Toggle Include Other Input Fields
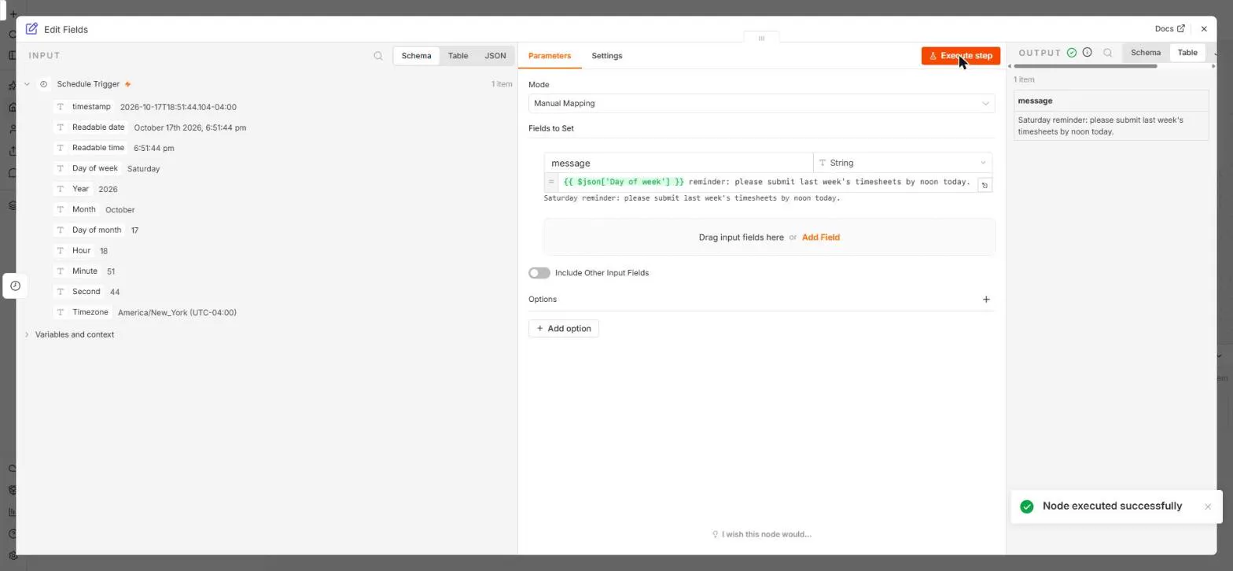Screen dimensions: 1233x571 click(539, 273)
